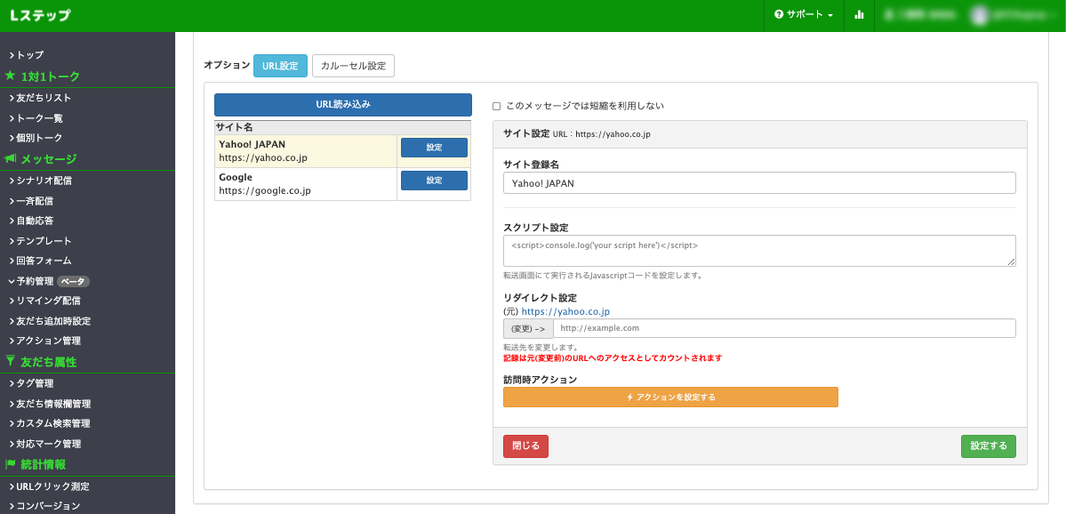The image size is (1066, 514).
Task: Click the megaphone icon next to メッセージ
Action: [12, 158]
